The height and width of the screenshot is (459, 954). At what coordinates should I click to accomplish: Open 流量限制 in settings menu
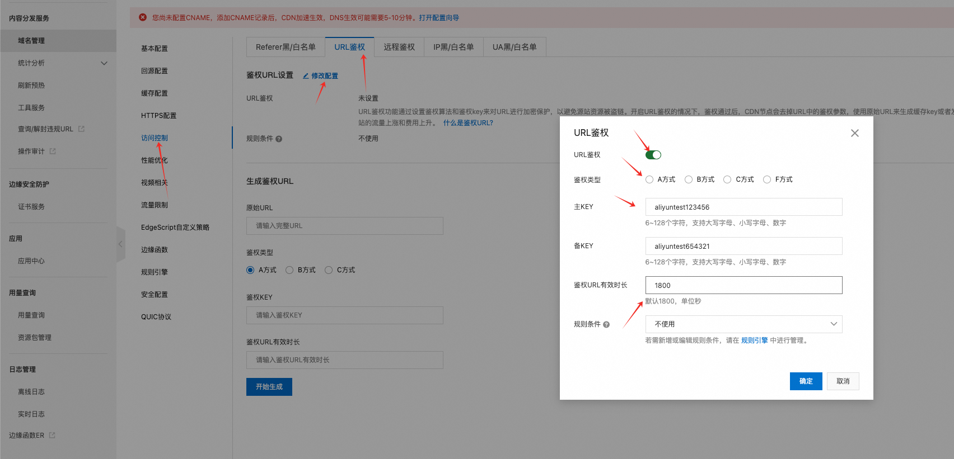coord(155,205)
